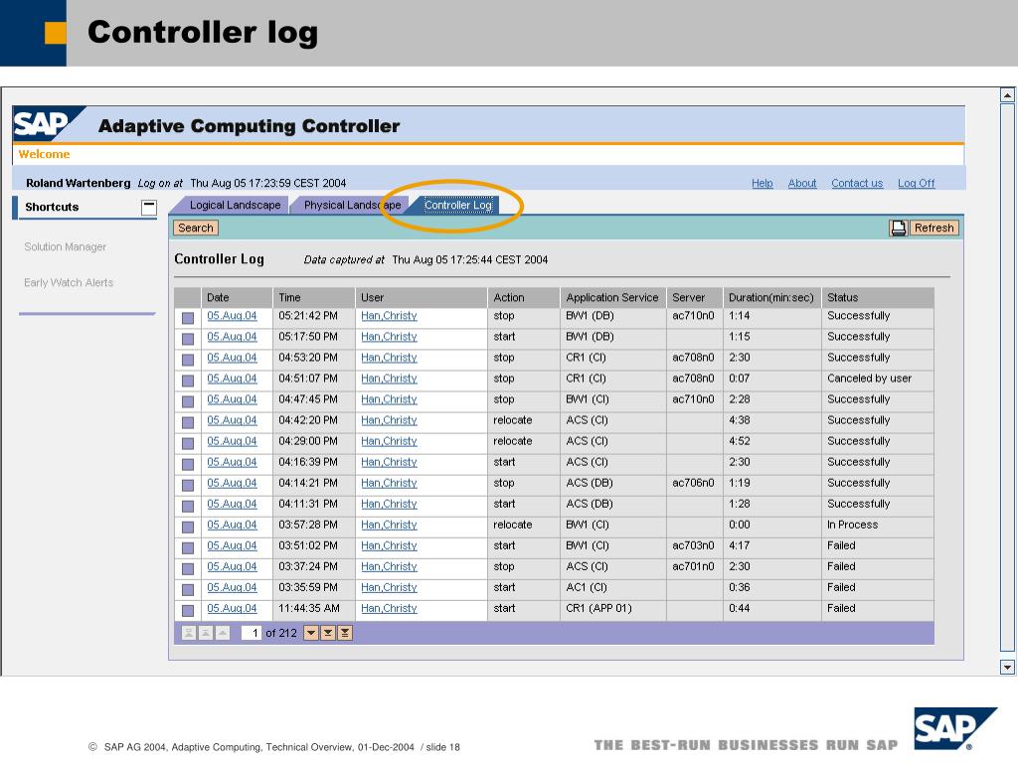Click the Welcome text in header

coord(44,154)
